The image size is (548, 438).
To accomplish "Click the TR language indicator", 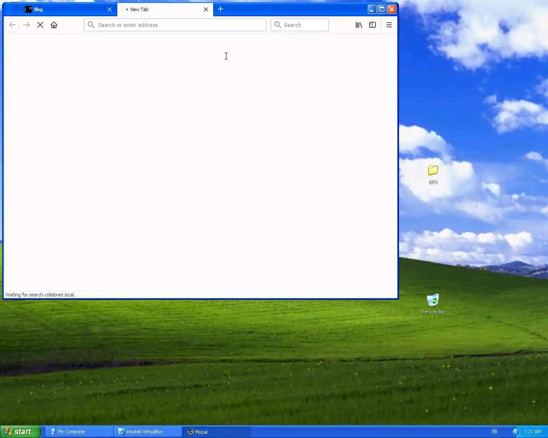I will [x=494, y=432].
